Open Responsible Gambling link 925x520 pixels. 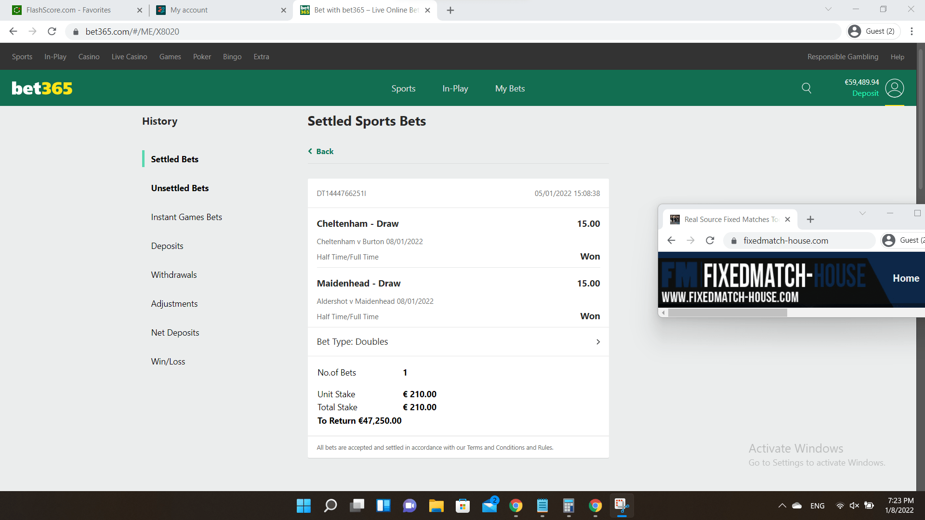[x=843, y=57]
